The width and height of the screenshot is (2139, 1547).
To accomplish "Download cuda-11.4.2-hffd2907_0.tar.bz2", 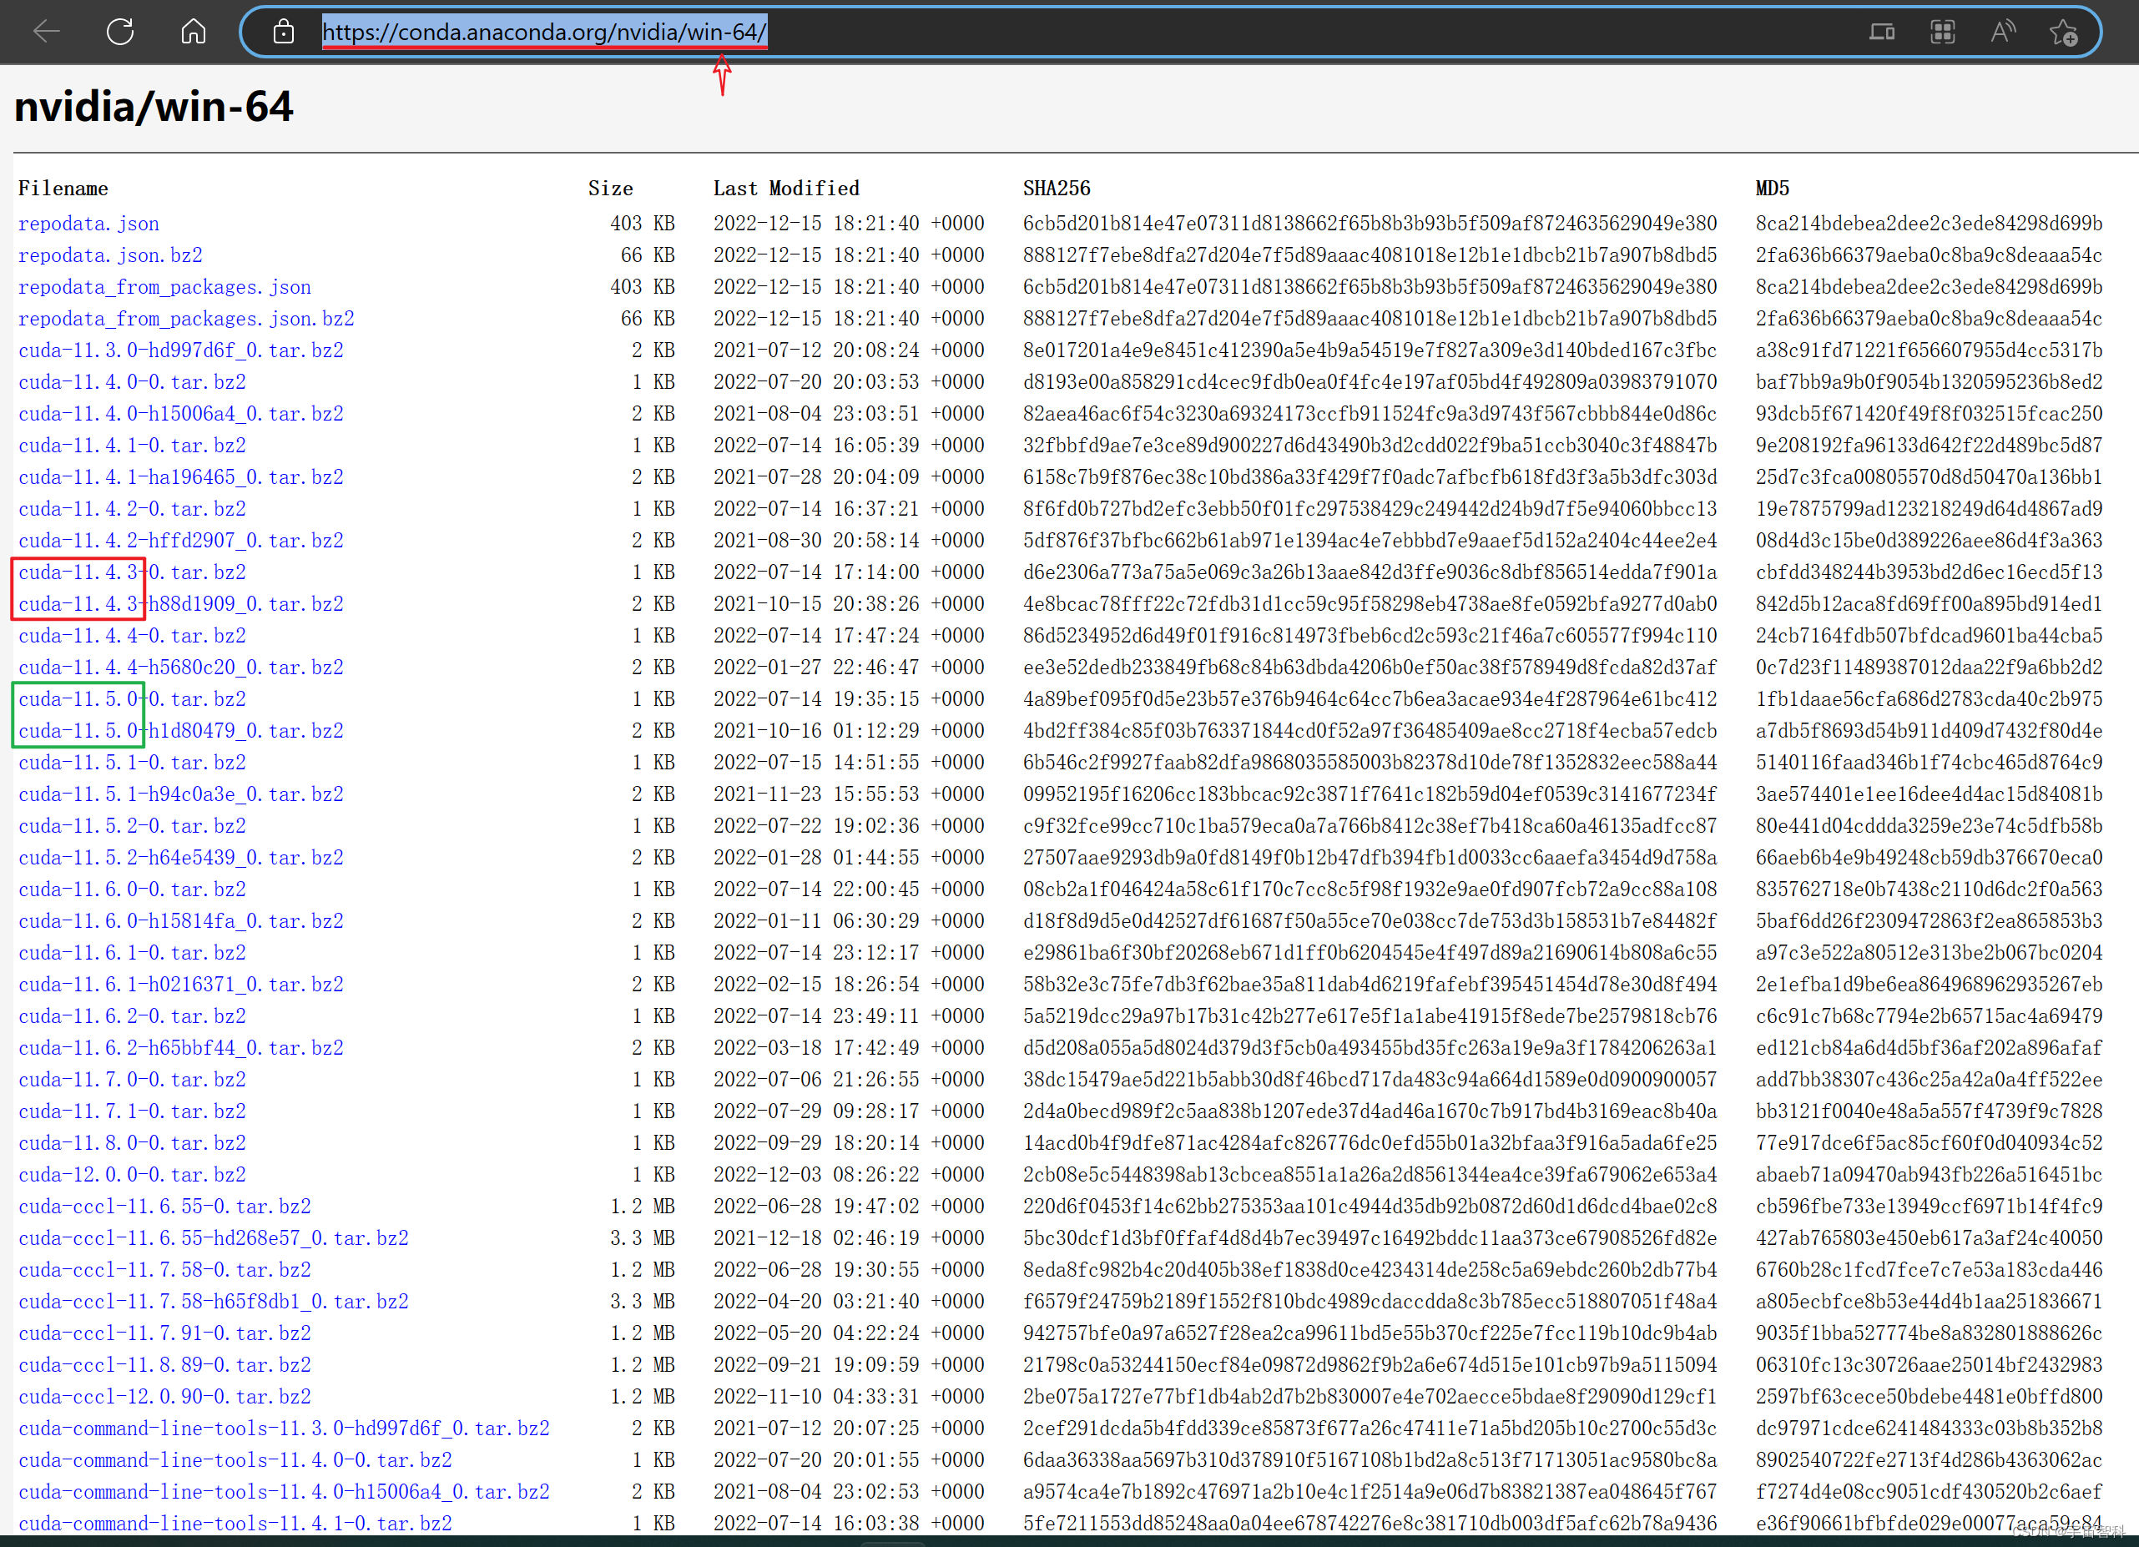I will pyautogui.click(x=181, y=540).
